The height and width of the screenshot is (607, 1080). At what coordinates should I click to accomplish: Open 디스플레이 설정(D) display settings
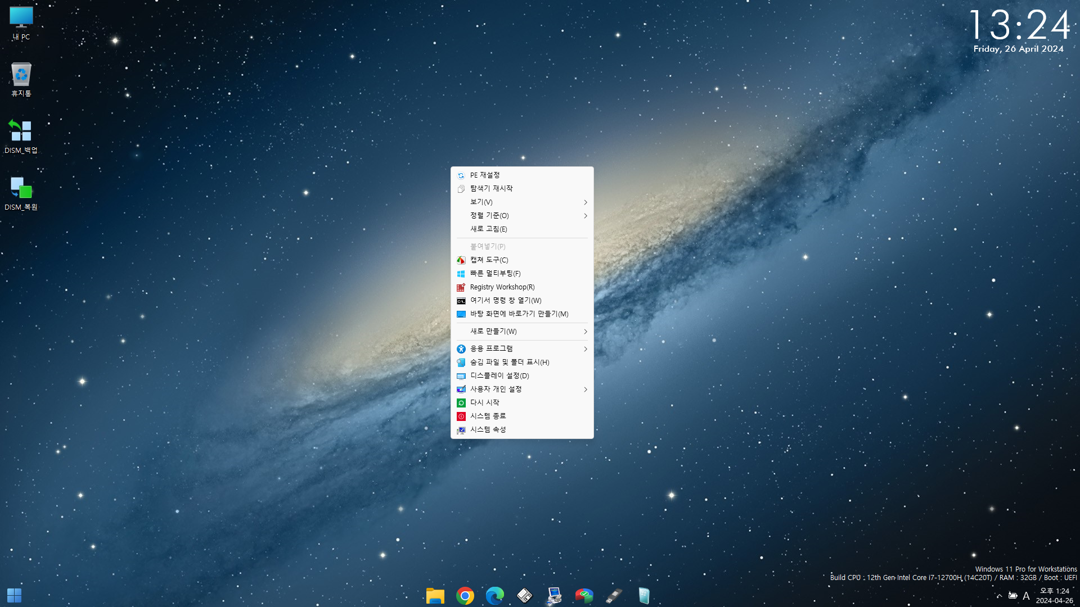coord(522,376)
